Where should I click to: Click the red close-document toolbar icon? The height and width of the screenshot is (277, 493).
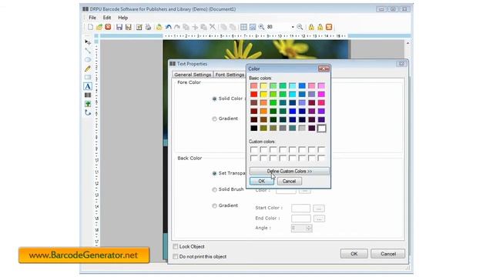108,27
